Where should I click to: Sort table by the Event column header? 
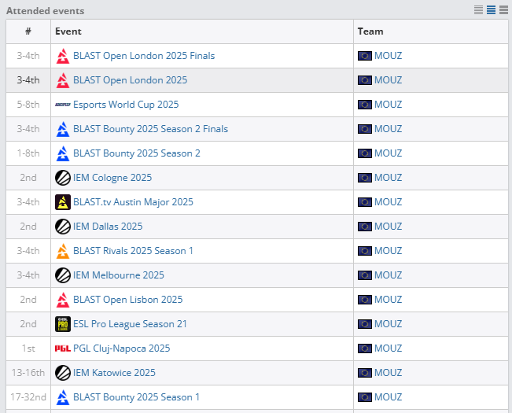[x=68, y=31]
